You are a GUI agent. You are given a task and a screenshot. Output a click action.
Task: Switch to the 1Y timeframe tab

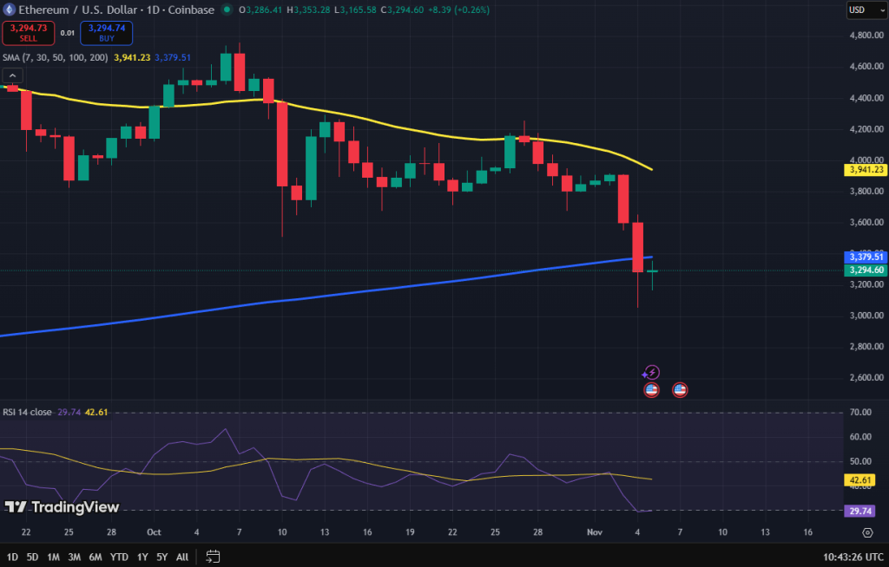coord(142,557)
